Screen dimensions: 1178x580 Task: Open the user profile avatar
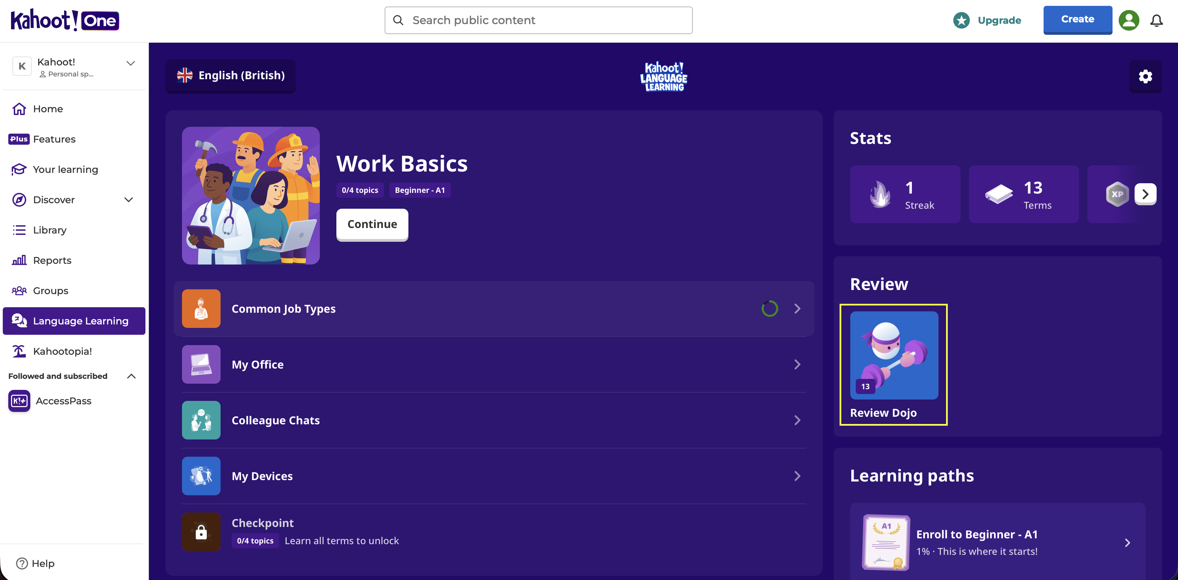pyautogui.click(x=1129, y=21)
